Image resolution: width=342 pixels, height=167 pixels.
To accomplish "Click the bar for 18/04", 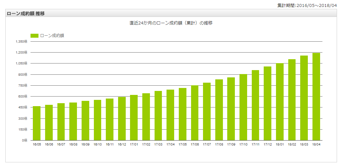I will [x=316, y=97].
